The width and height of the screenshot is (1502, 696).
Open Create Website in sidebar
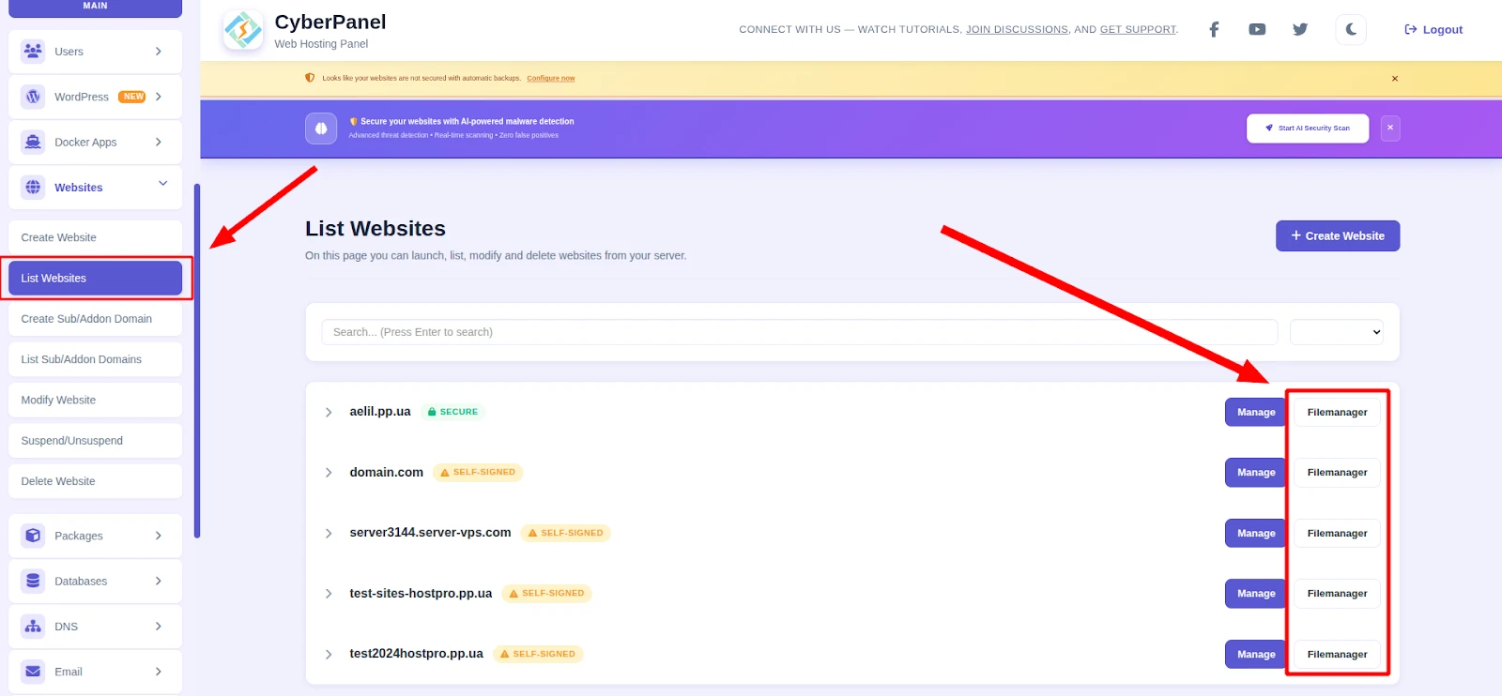coord(95,237)
